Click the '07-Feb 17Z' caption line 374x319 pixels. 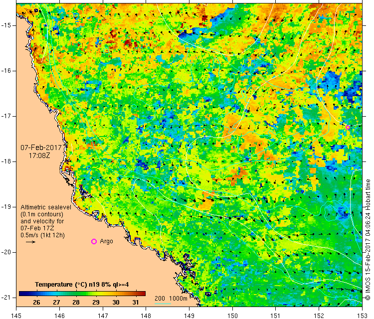click(x=37, y=228)
